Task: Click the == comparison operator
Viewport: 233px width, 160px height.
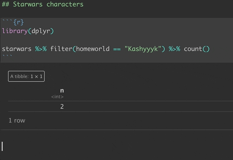Action: pyautogui.click(x=117, y=49)
